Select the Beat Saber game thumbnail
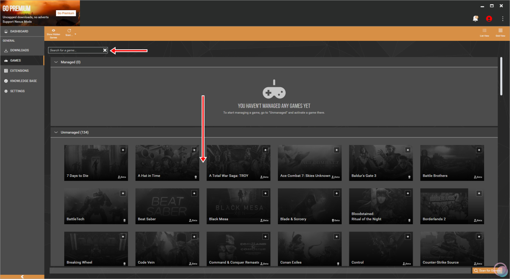The height and width of the screenshot is (279, 510). coord(167,206)
